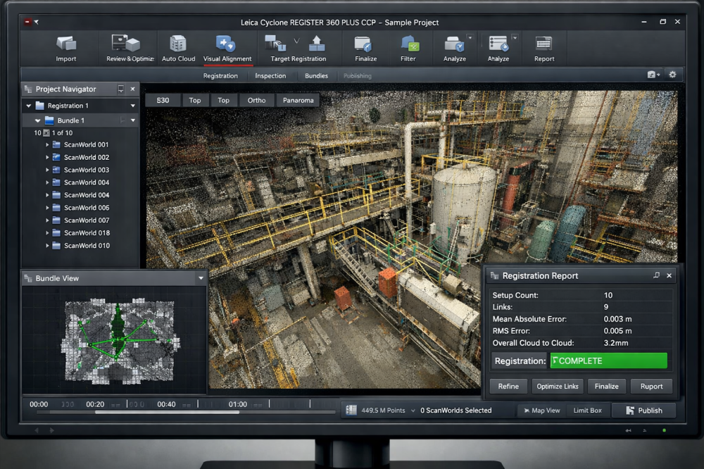Collapse the Registration 1 tree node
This screenshot has height=469, width=704.
point(29,106)
